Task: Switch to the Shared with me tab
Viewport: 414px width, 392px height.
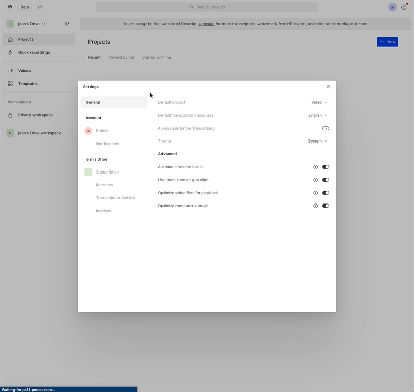Action: [x=157, y=57]
